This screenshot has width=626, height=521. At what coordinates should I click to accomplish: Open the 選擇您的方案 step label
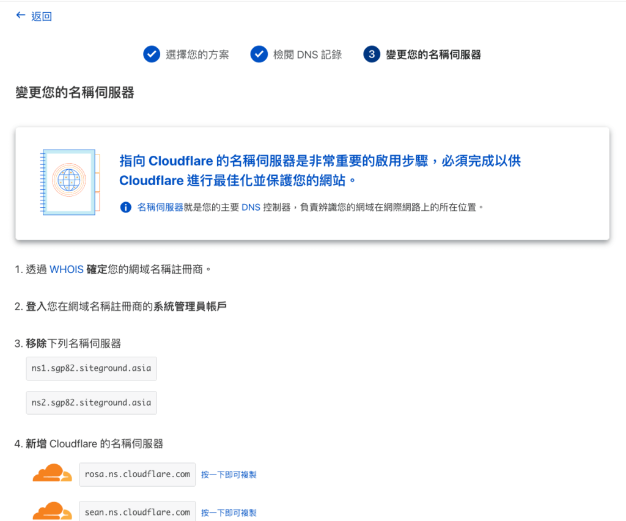tap(197, 54)
